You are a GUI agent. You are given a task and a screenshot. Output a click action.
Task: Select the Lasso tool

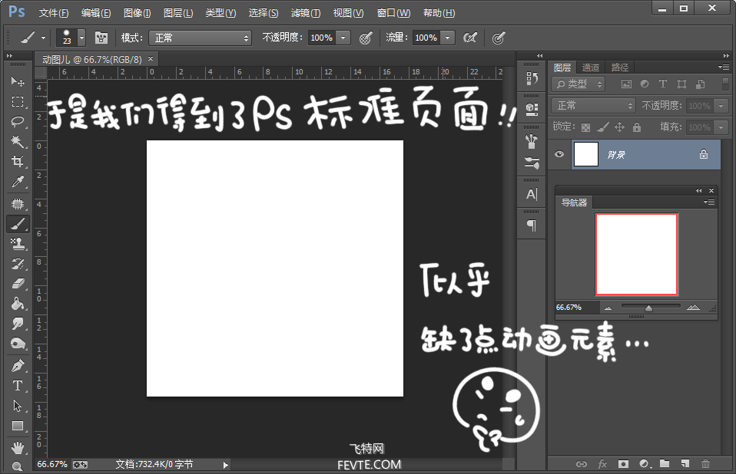click(18, 122)
